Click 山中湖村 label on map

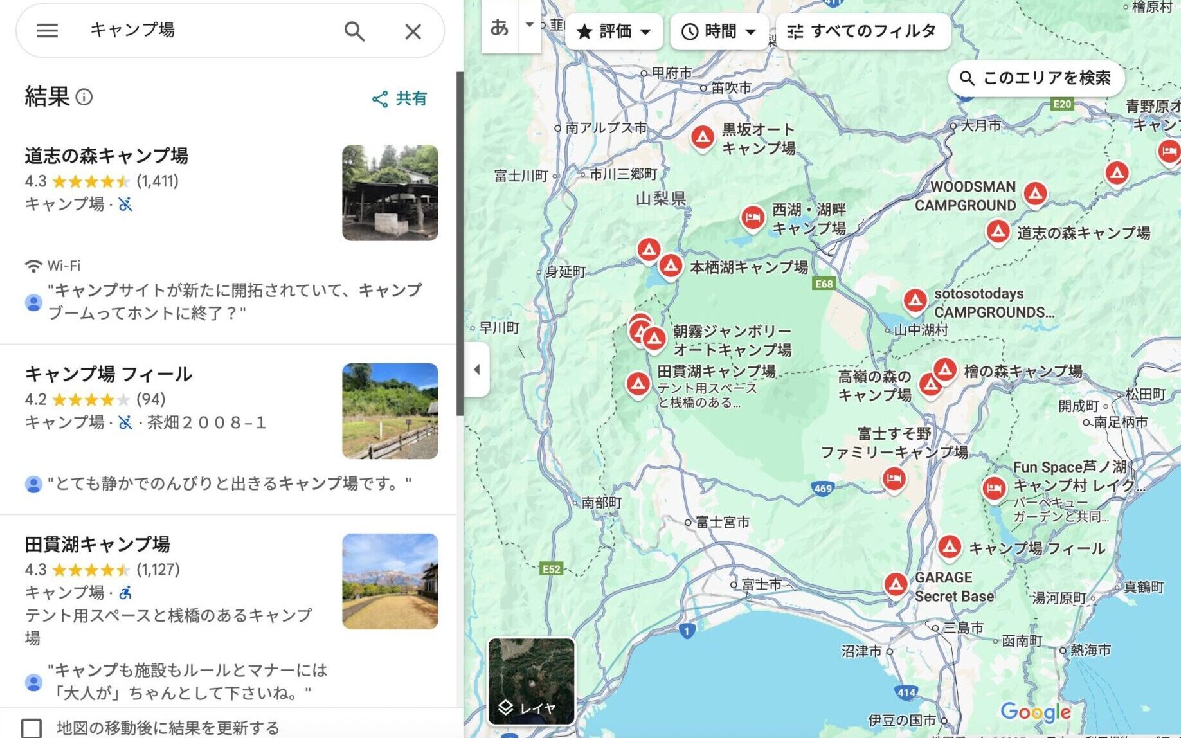(x=921, y=330)
